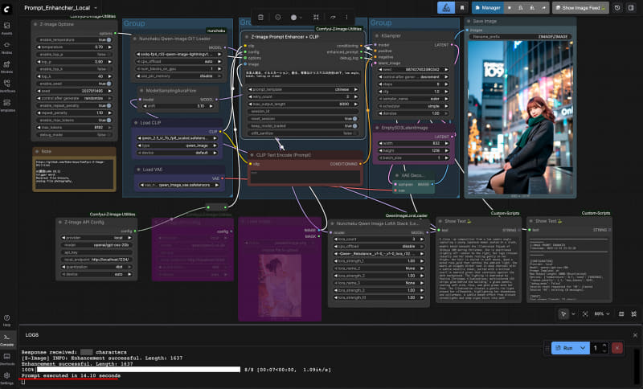Click the frame nodes icon in the selection toolbar

[x=316, y=17]
